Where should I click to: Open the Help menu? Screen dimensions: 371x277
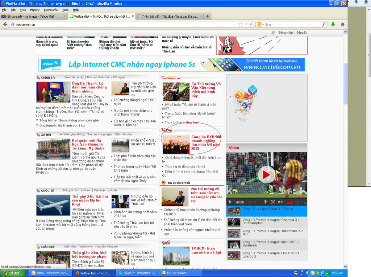click(76, 10)
